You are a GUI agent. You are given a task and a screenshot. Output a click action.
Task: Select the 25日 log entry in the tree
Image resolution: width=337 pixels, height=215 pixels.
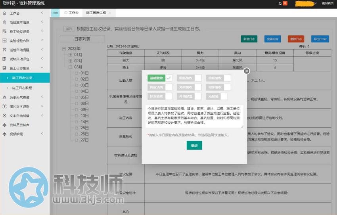84,128
